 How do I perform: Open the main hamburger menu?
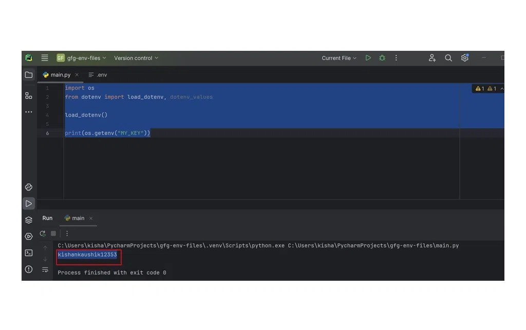click(x=45, y=57)
